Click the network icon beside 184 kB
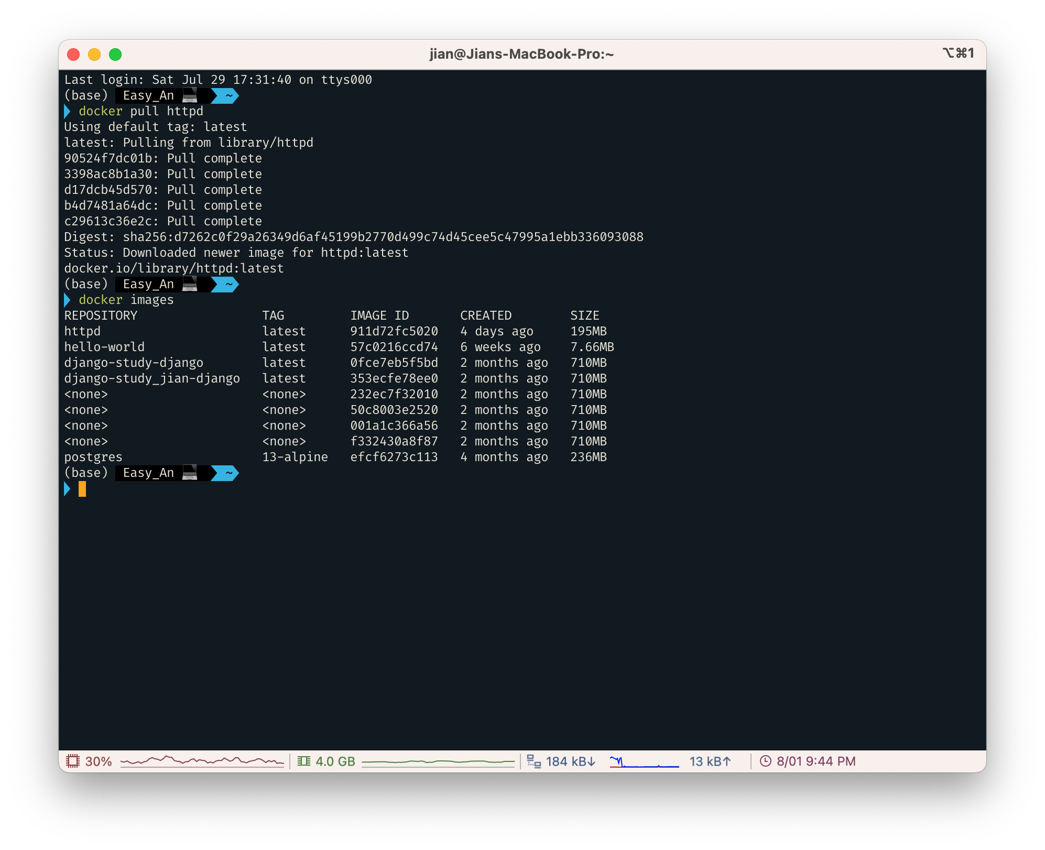Image resolution: width=1045 pixels, height=850 pixels. click(x=534, y=761)
